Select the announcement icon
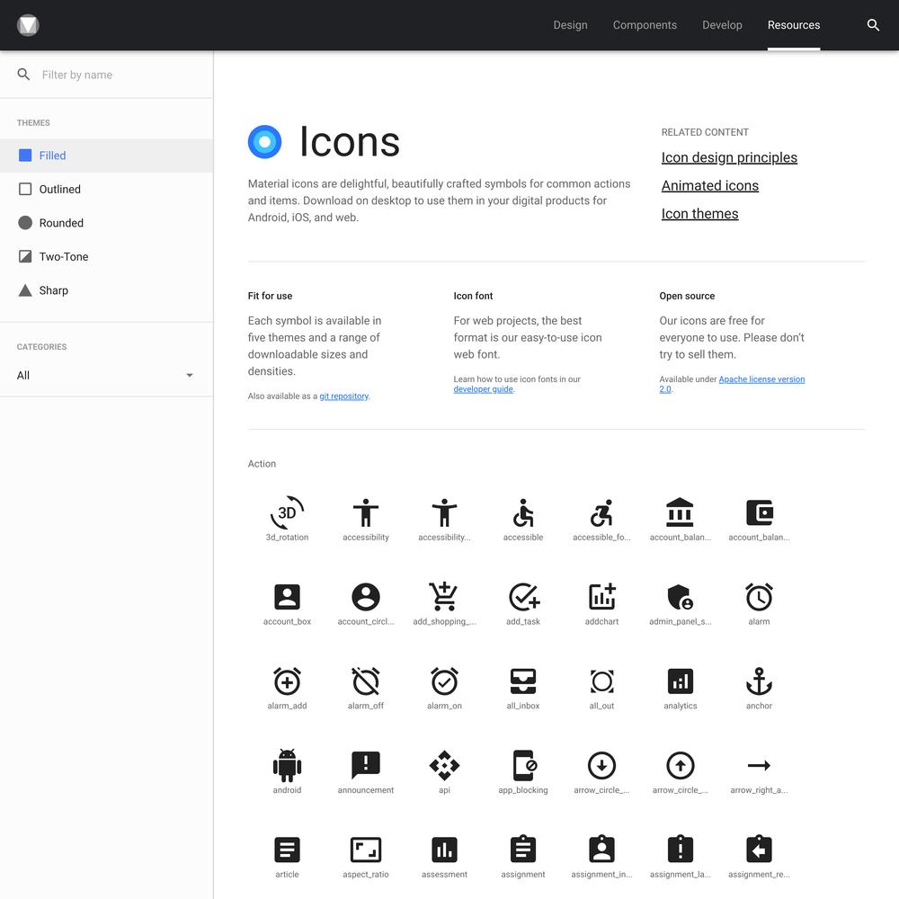The width and height of the screenshot is (899, 899). click(x=366, y=765)
